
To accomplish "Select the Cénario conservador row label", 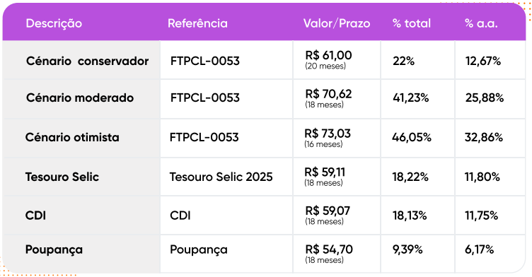I will click(87, 61).
